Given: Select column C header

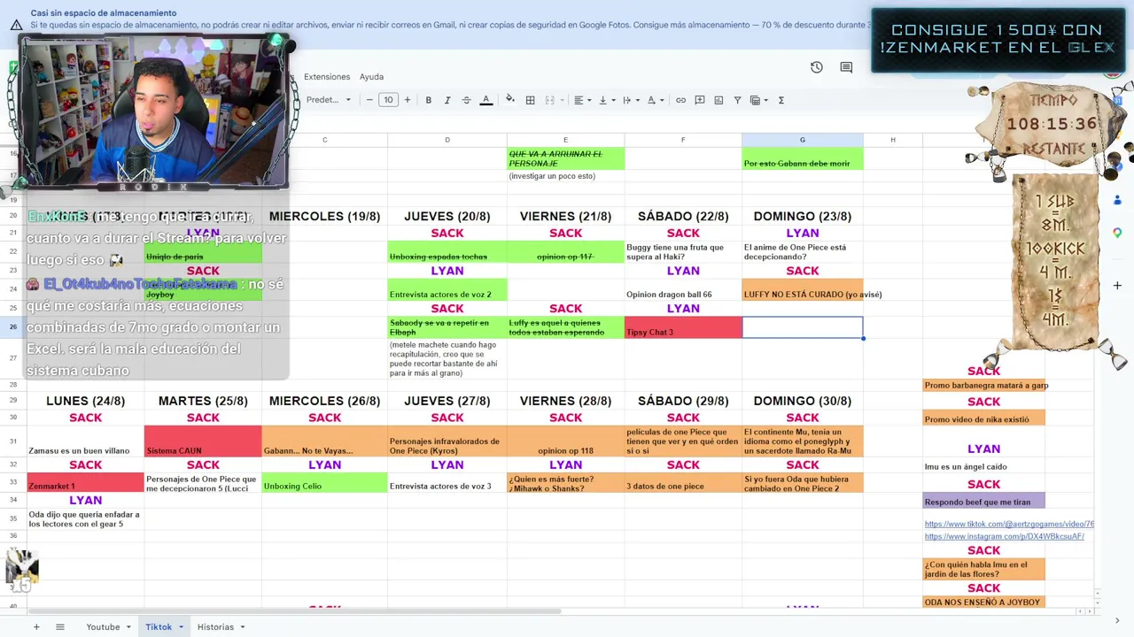Looking at the screenshot, I should click(324, 140).
